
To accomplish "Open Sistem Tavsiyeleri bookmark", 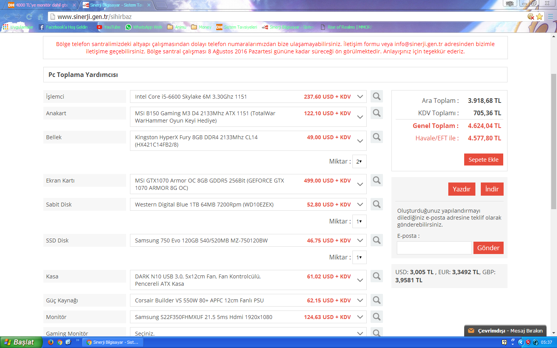I will (x=237, y=27).
